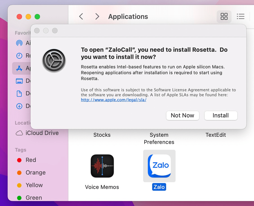Click the Recents clock sidebar icon
254x206 pixels.
coord(20,56)
